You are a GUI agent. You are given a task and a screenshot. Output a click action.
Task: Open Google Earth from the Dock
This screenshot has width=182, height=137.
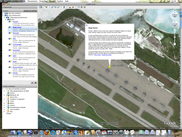tap(30, 133)
